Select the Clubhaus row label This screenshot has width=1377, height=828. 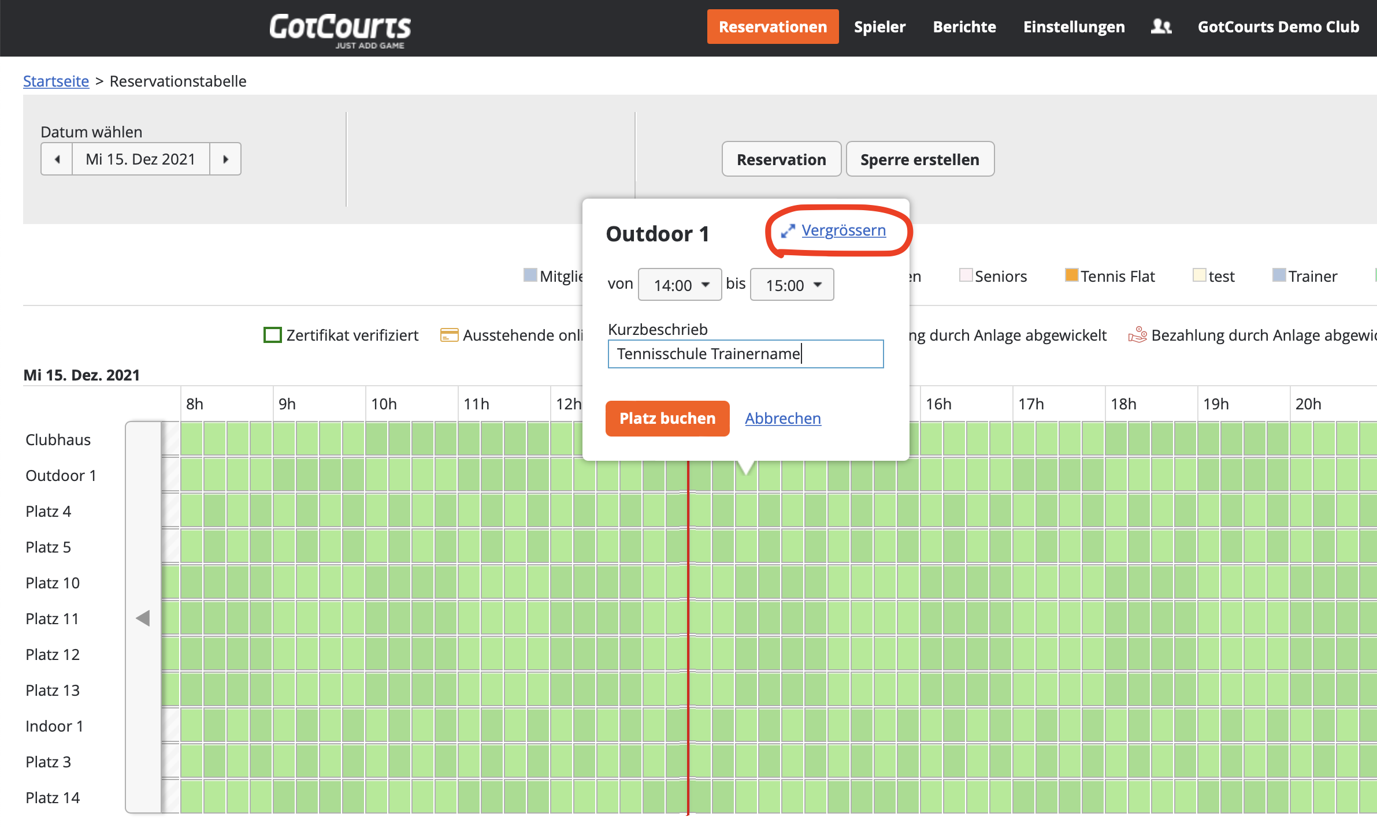(x=58, y=439)
